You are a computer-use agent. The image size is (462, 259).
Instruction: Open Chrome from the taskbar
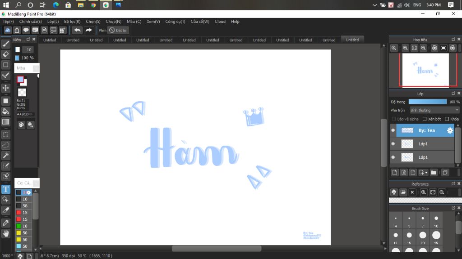point(93,5)
